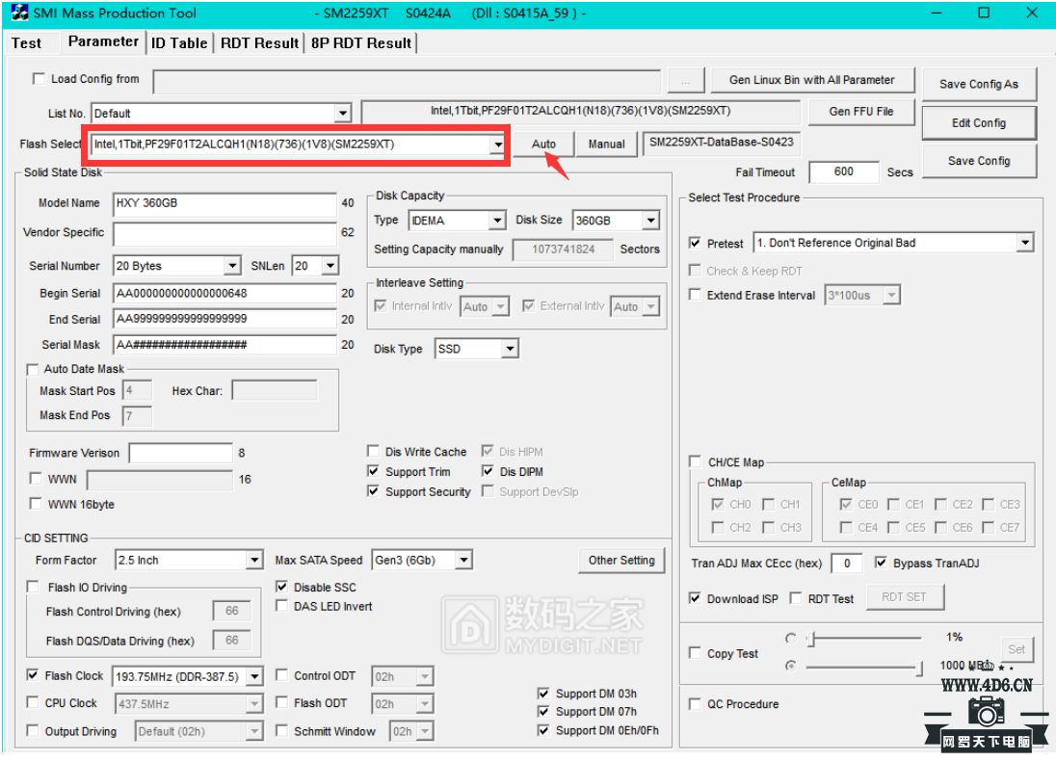
Task: Click the browse (...) button for config file
Action: coord(686,81)
